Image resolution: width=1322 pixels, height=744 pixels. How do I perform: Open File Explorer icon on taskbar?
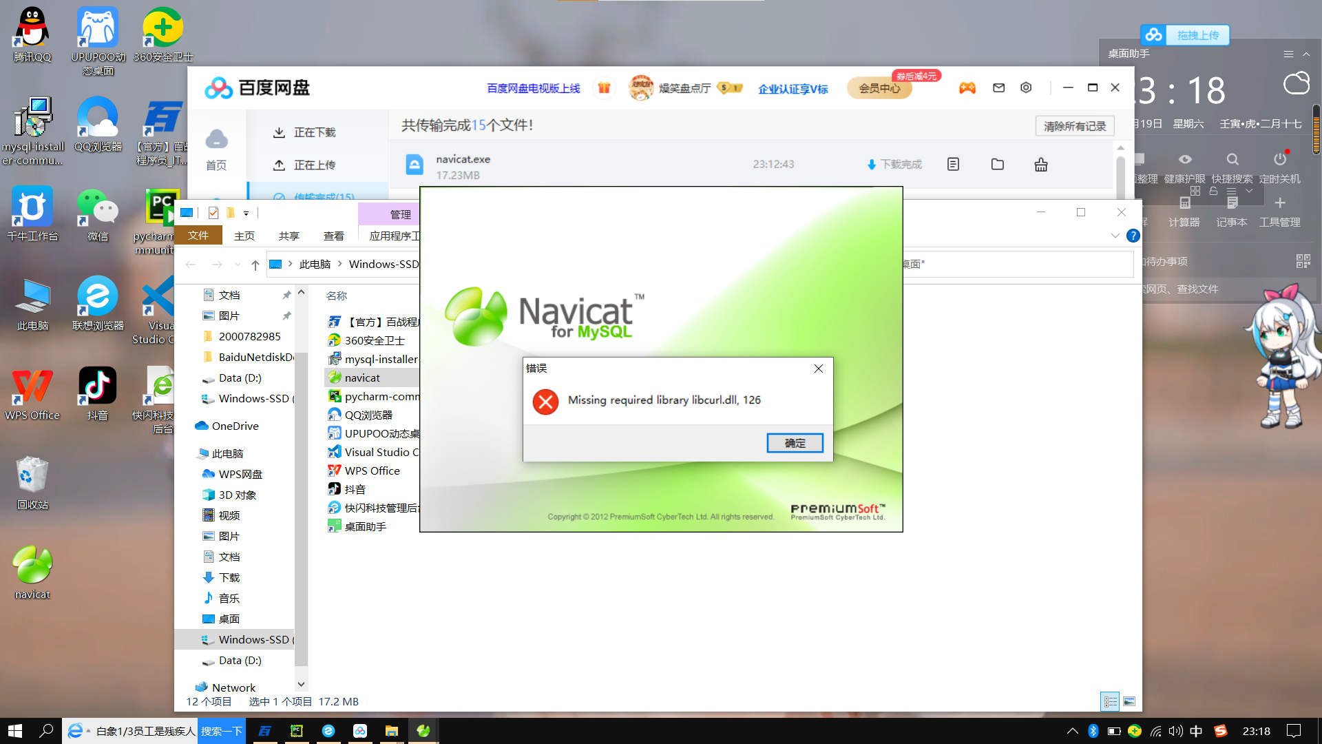tap(391, 731)
